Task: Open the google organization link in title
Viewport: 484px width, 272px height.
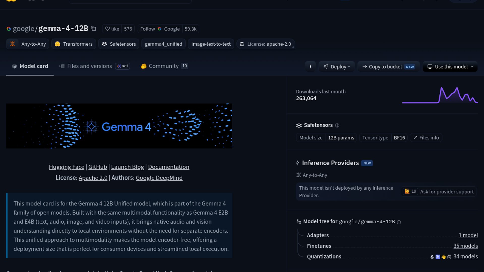Action: tap(23, 29)
